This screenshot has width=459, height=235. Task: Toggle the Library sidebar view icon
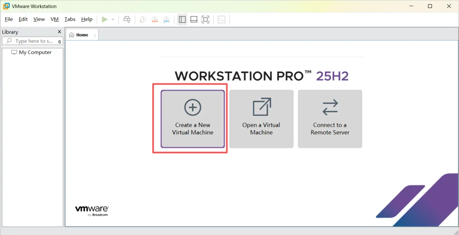point(182,20)
